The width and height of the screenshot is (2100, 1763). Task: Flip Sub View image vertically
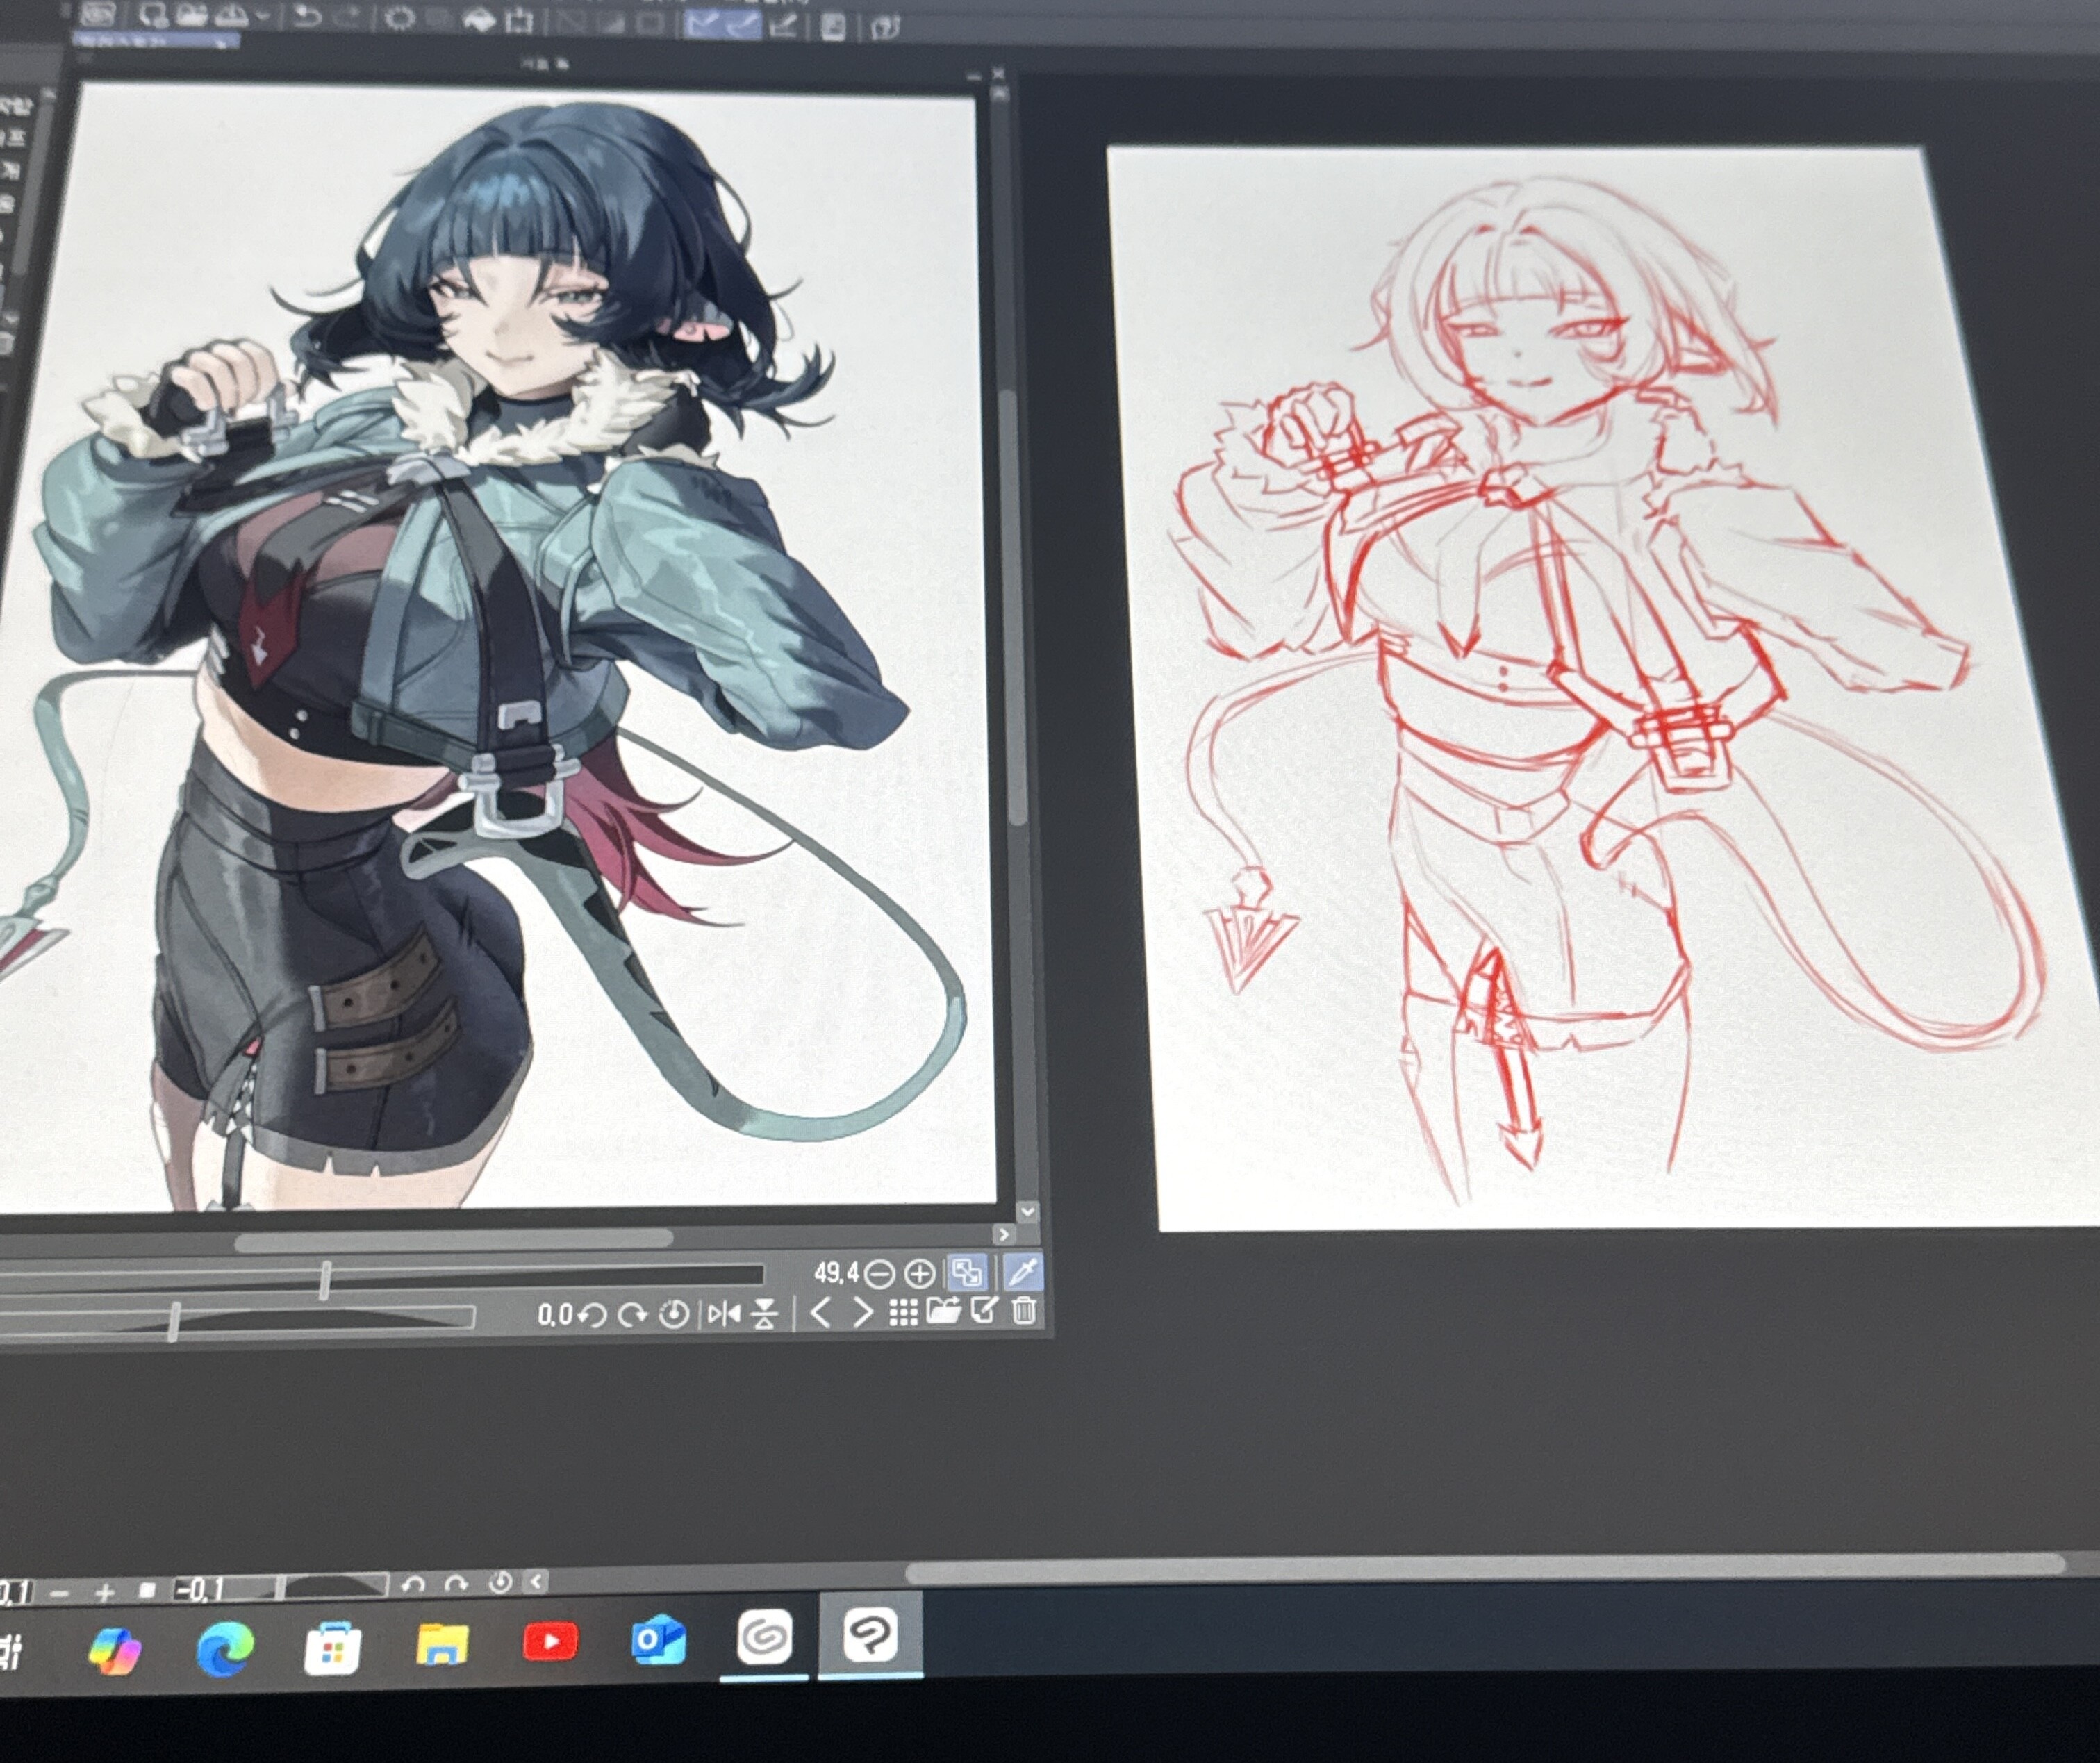click(x=765, y=1313)
